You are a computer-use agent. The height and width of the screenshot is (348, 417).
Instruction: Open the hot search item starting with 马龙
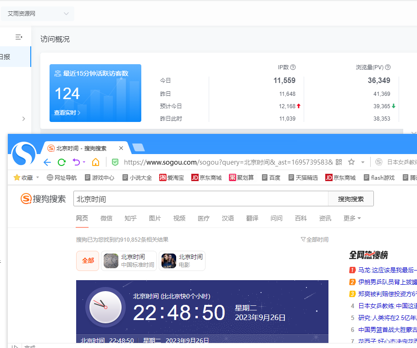coord(387,270)
